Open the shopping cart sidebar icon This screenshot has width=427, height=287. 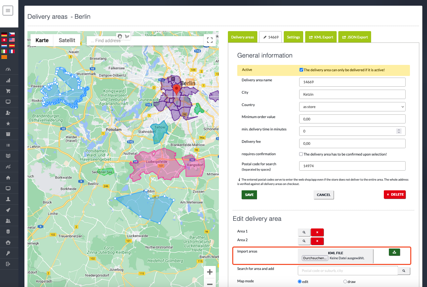(8, 91)
